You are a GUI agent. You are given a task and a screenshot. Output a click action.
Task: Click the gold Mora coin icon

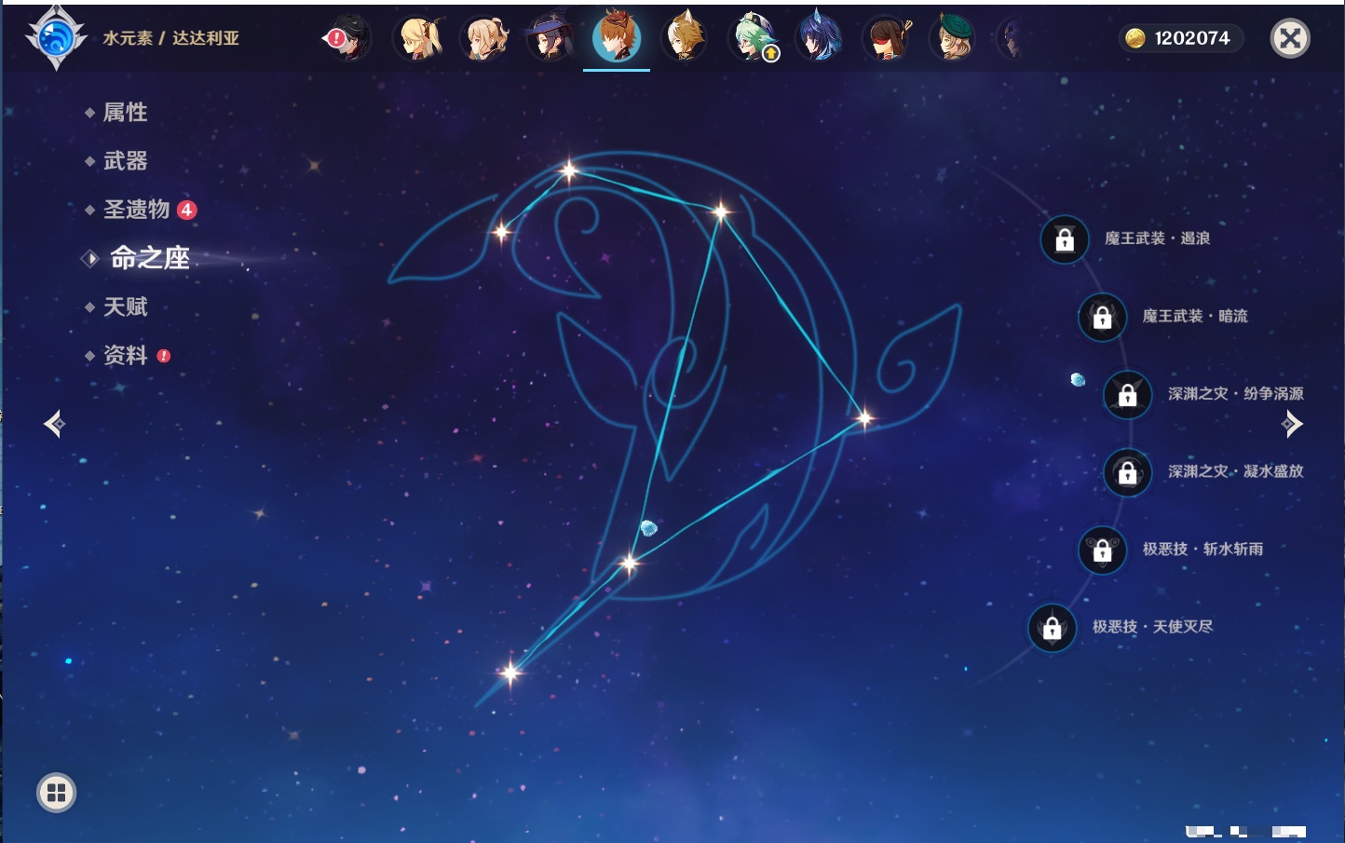tap(1134, 38)
